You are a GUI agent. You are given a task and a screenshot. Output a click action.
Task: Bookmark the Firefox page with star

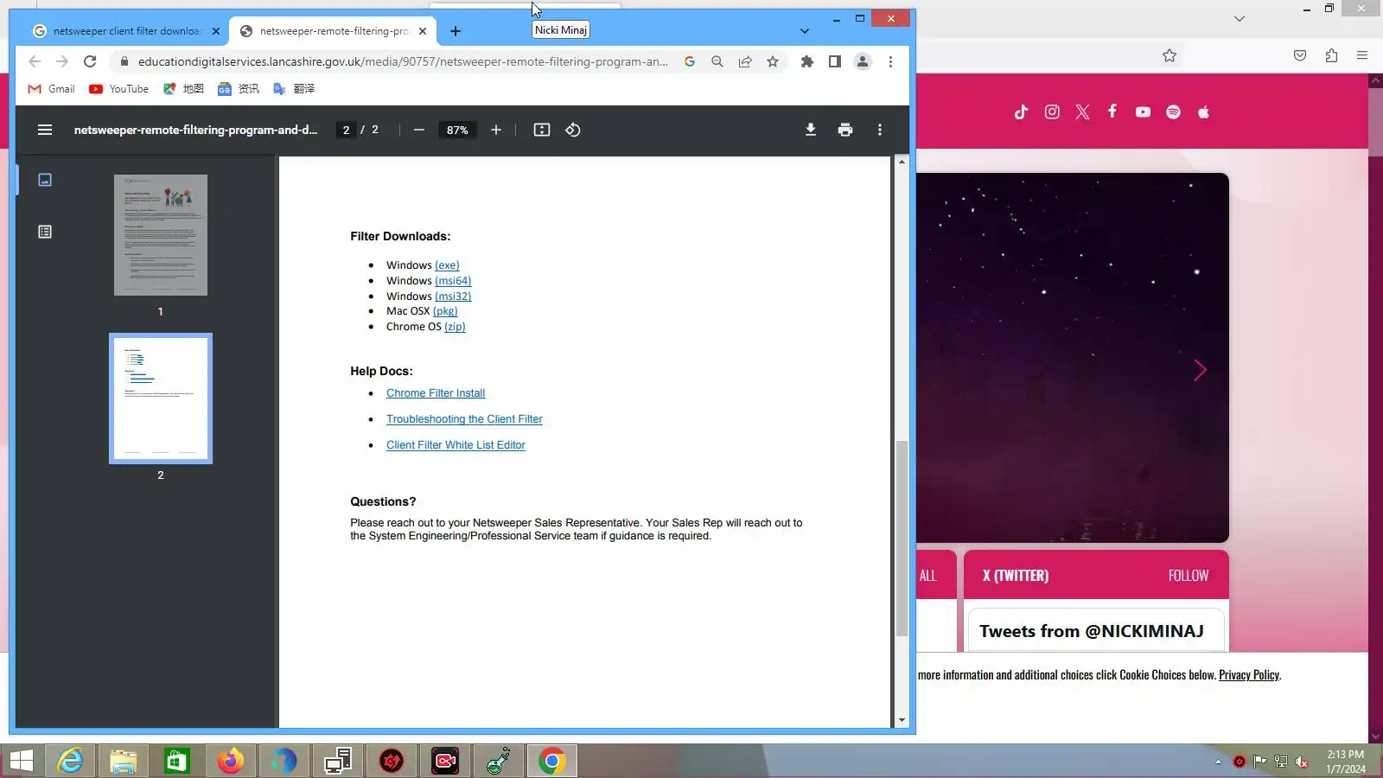pyautogui.click(x=1169, y=55)
